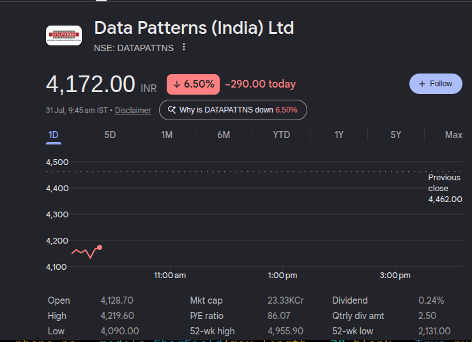Switch to the 1M chart tab
Image resolution: width=472 pixels, height=342 pixels.
(167, 135)
